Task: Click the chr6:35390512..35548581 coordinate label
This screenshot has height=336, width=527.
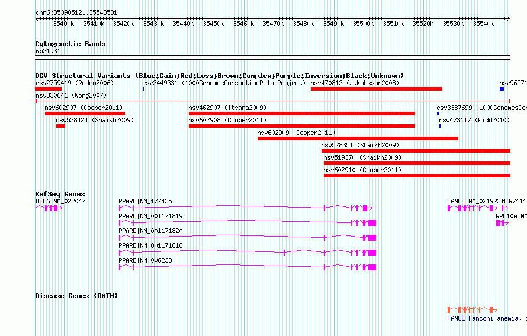Action: pos(76,13)
